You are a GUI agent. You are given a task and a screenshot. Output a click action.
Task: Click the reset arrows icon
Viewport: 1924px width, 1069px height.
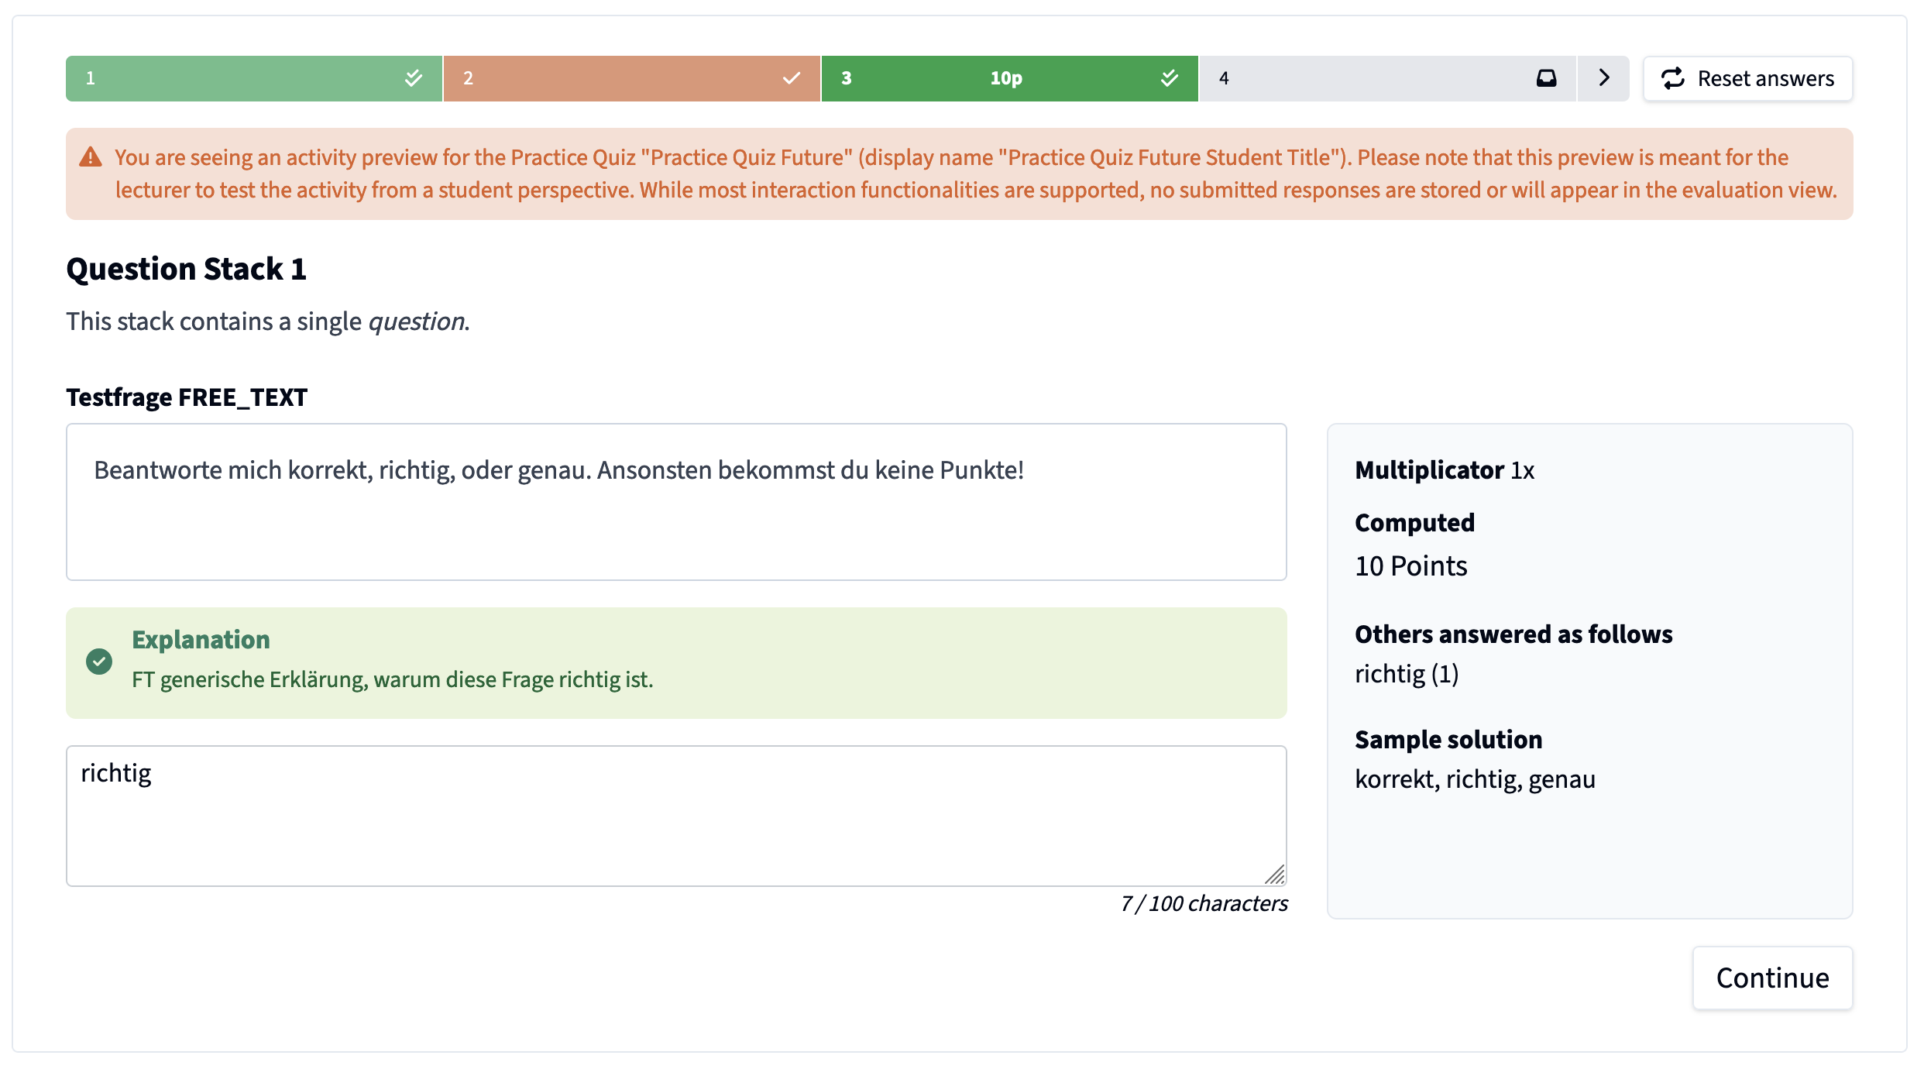[x=1672, y=78]
